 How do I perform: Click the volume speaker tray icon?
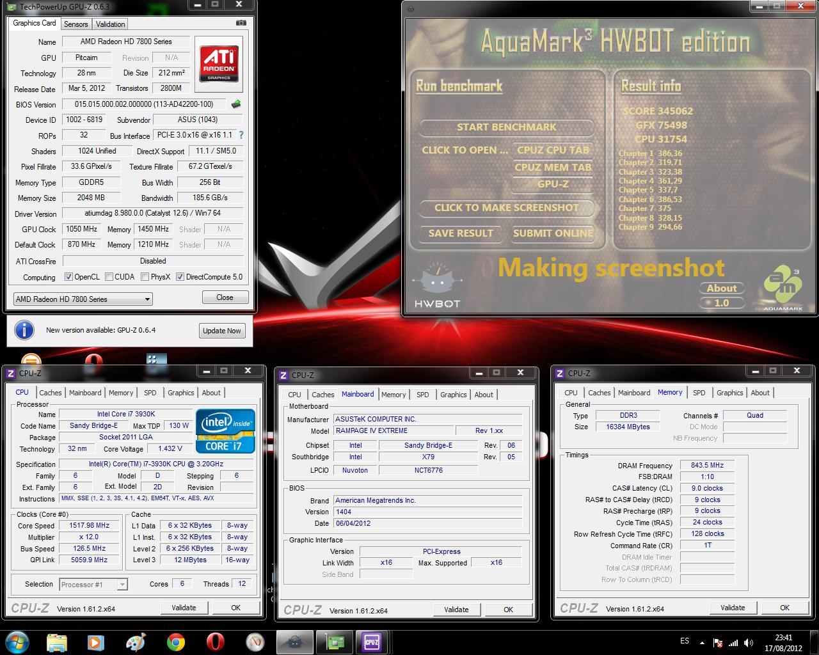748,643
